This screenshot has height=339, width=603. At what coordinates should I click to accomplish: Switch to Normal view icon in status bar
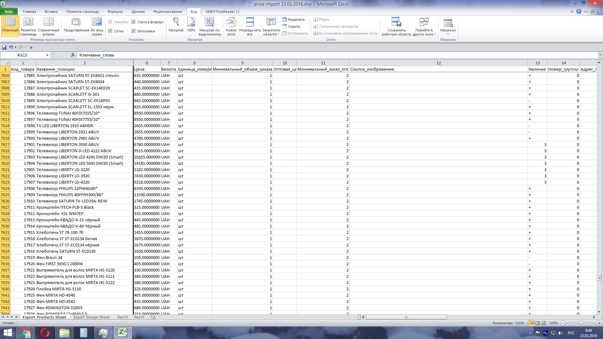click(x=531, y=323)
